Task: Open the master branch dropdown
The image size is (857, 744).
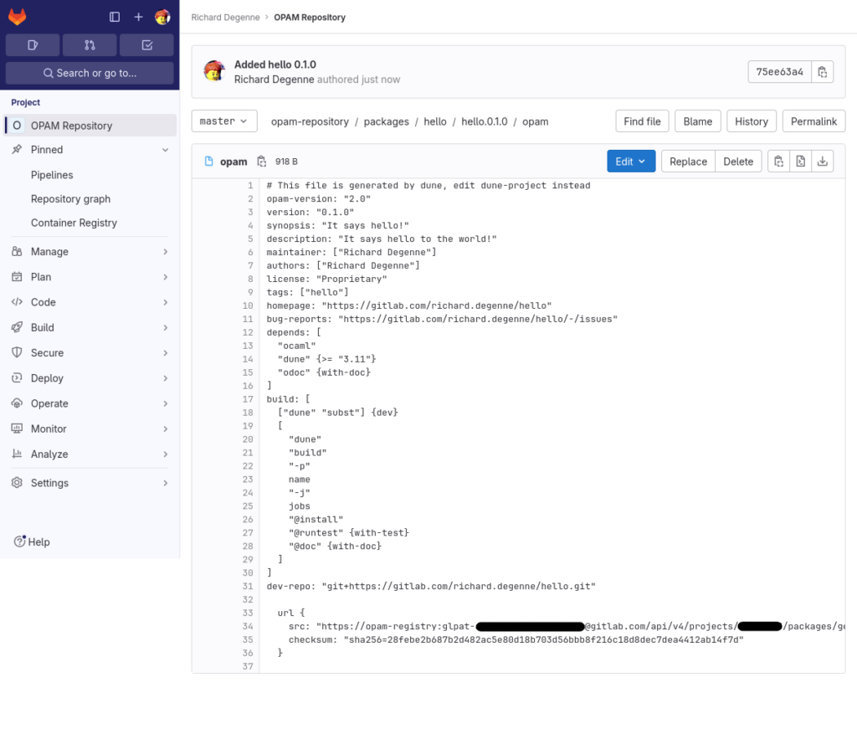Action: click(223, 121)
